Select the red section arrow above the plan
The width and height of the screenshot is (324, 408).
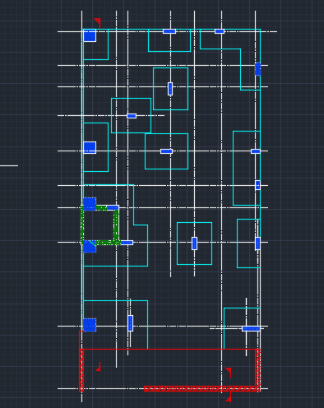click(98, 23)
